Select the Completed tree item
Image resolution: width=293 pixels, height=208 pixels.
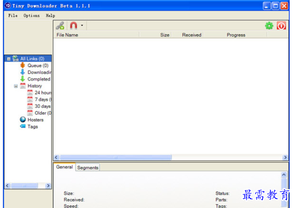tap(39, 79)
